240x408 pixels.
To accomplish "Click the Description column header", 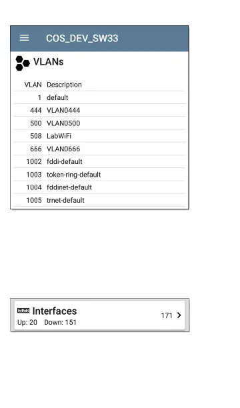I will 64,85.
